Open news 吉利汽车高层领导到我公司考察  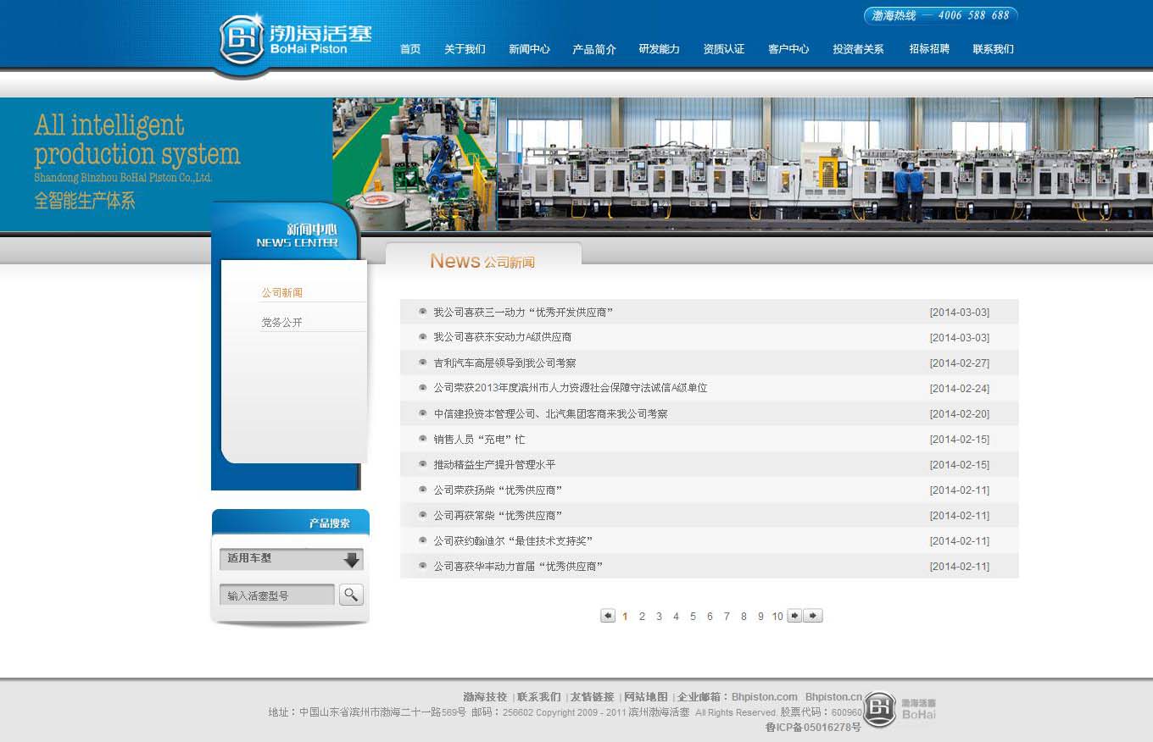tap(504, 363)
